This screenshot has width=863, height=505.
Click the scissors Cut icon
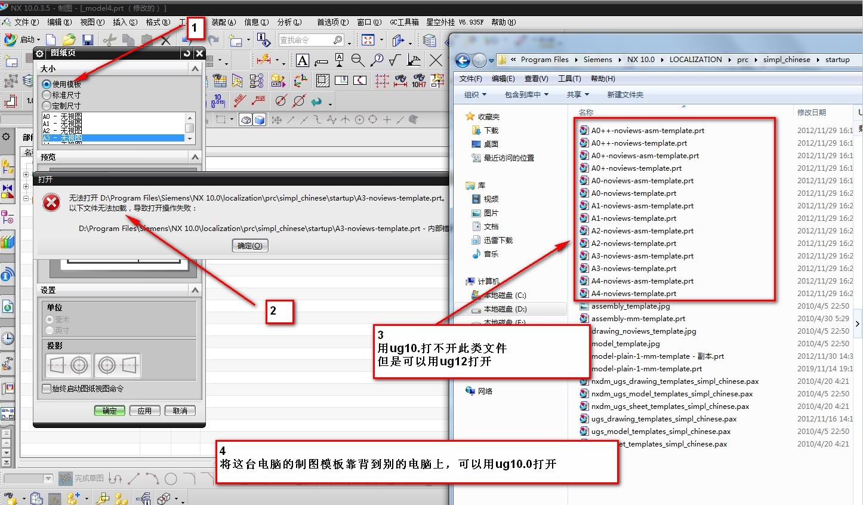(x=109, y=40)
